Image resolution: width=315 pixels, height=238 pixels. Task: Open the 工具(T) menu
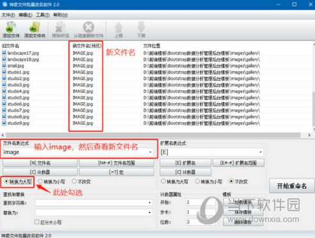pyautogui.click(x=42, y=15)
